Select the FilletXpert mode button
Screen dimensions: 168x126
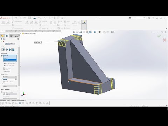pos(13,44)
